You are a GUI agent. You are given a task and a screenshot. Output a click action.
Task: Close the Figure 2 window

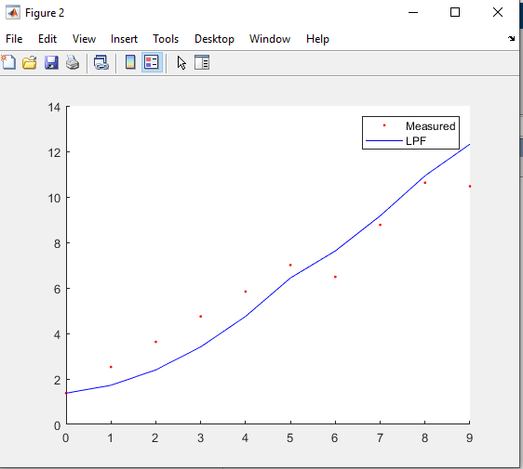[x=498, y=13]
